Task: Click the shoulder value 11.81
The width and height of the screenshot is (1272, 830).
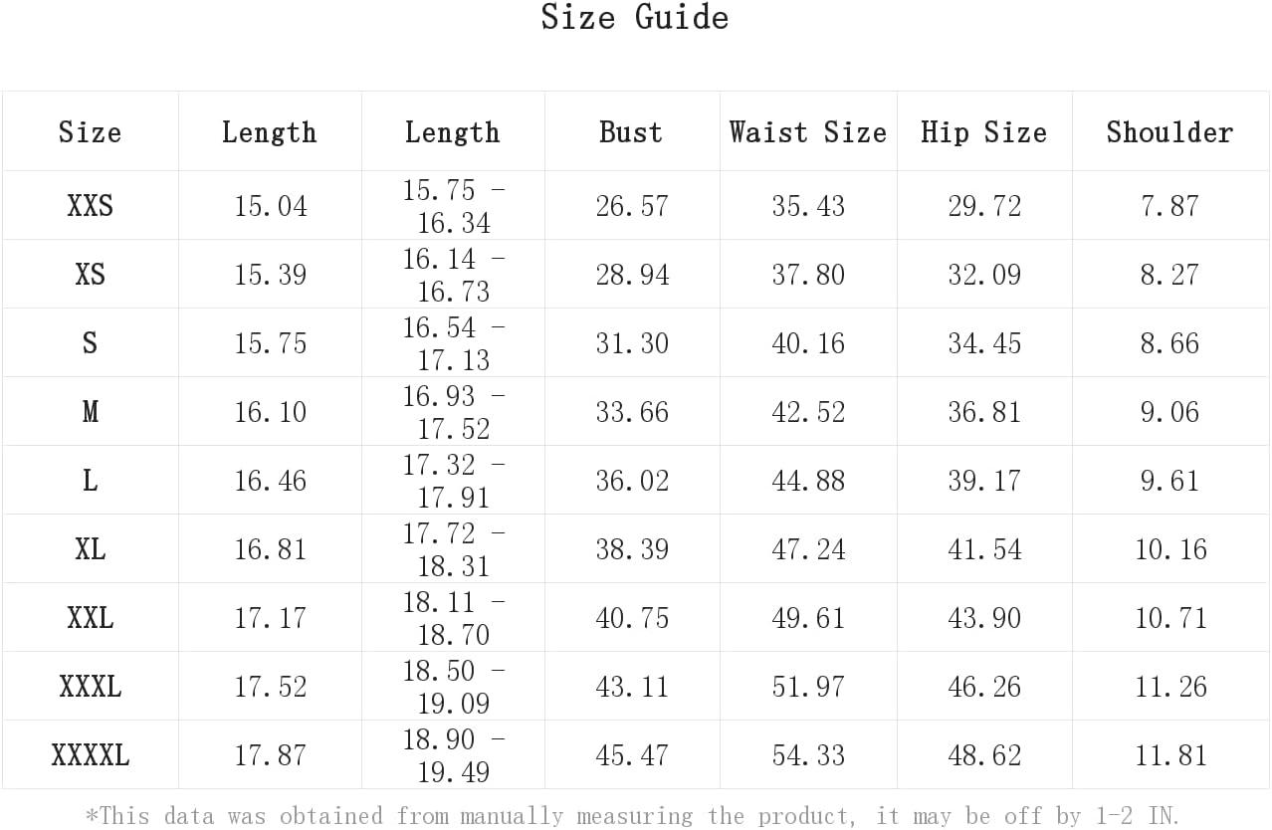Action: click(x=1170, y=755)
